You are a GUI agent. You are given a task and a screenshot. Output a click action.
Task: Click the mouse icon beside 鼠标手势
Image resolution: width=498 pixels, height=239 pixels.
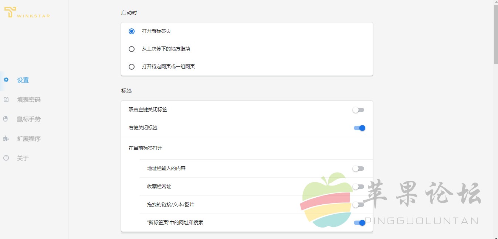(x=6, y=119)
